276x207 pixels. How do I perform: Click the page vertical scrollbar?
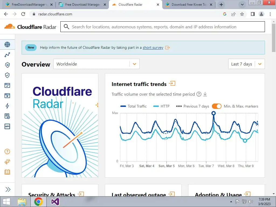(274, 38)
